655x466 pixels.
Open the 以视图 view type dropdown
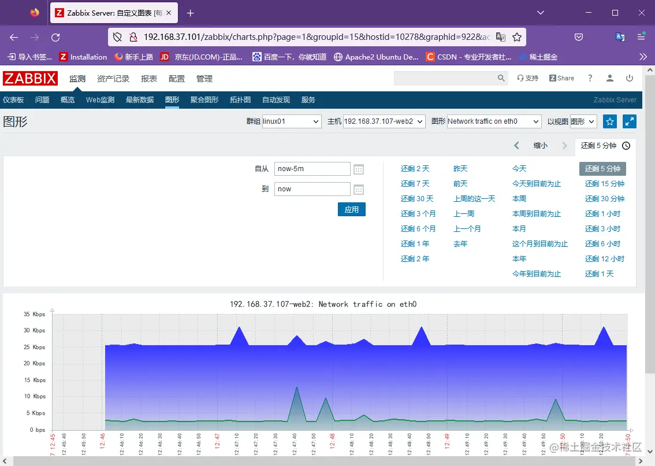coord(583,121)
